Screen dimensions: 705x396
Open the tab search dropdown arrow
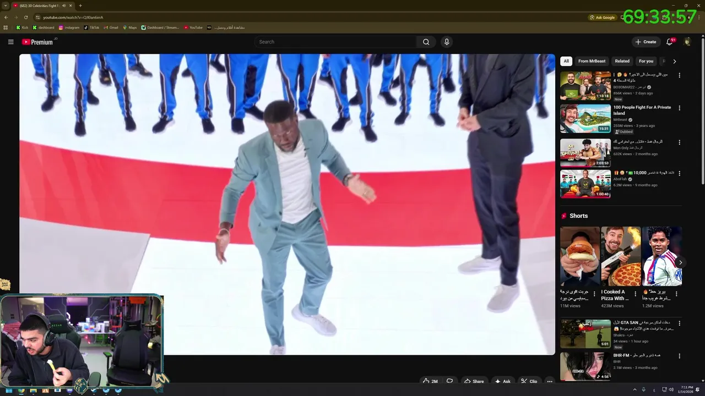pyautogui.click(x=6, y=5)
